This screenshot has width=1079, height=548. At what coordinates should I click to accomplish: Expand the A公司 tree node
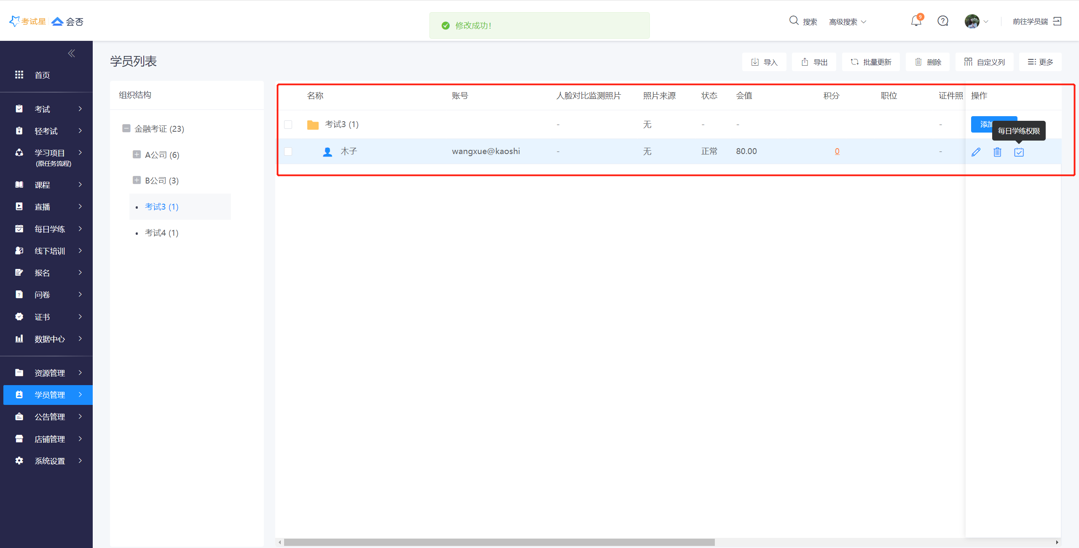(x=137, y=154)
